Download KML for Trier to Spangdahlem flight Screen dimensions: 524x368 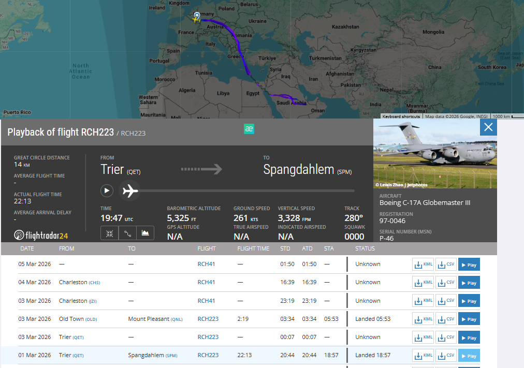pyautogui.click(x=423, y=355)
